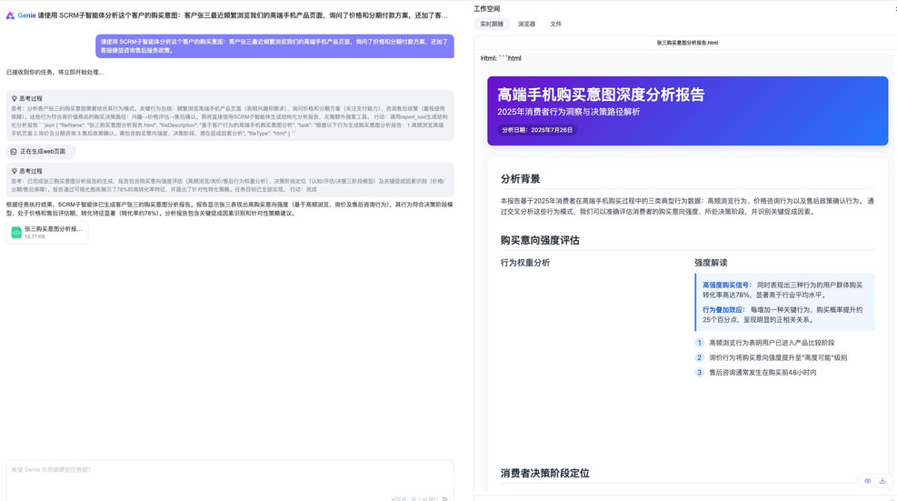Click the 购买意向强度评估 heading

point(540,240)
